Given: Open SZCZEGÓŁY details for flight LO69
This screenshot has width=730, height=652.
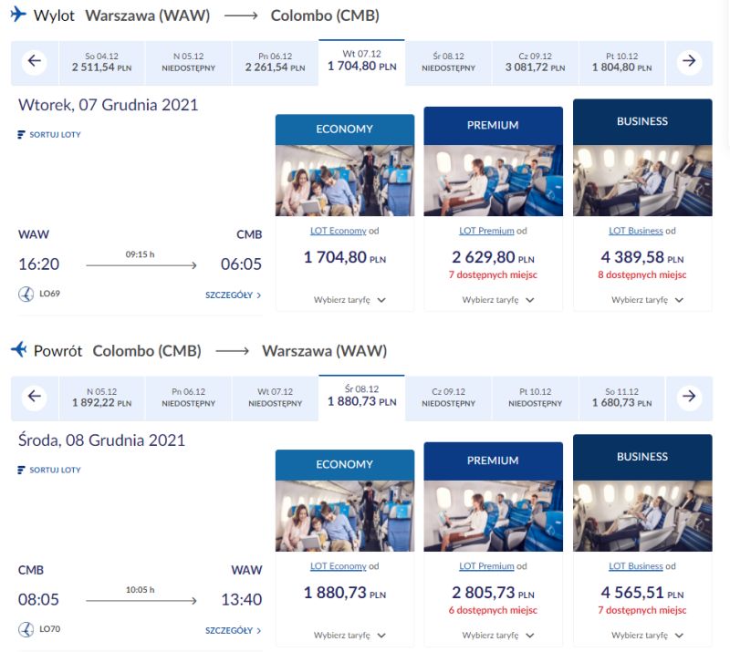Looking at the screenshot, I should pos(234,295).
